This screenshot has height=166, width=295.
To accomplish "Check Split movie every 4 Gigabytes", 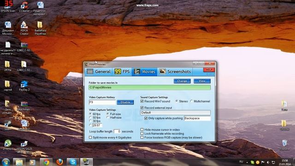I will pos(90,137).
